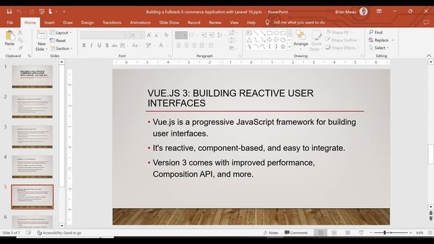Open the Select dropdown in Editing group
The height and width of the screenshot is (244, 434).
pyautogui.click(x=379, y=48)
